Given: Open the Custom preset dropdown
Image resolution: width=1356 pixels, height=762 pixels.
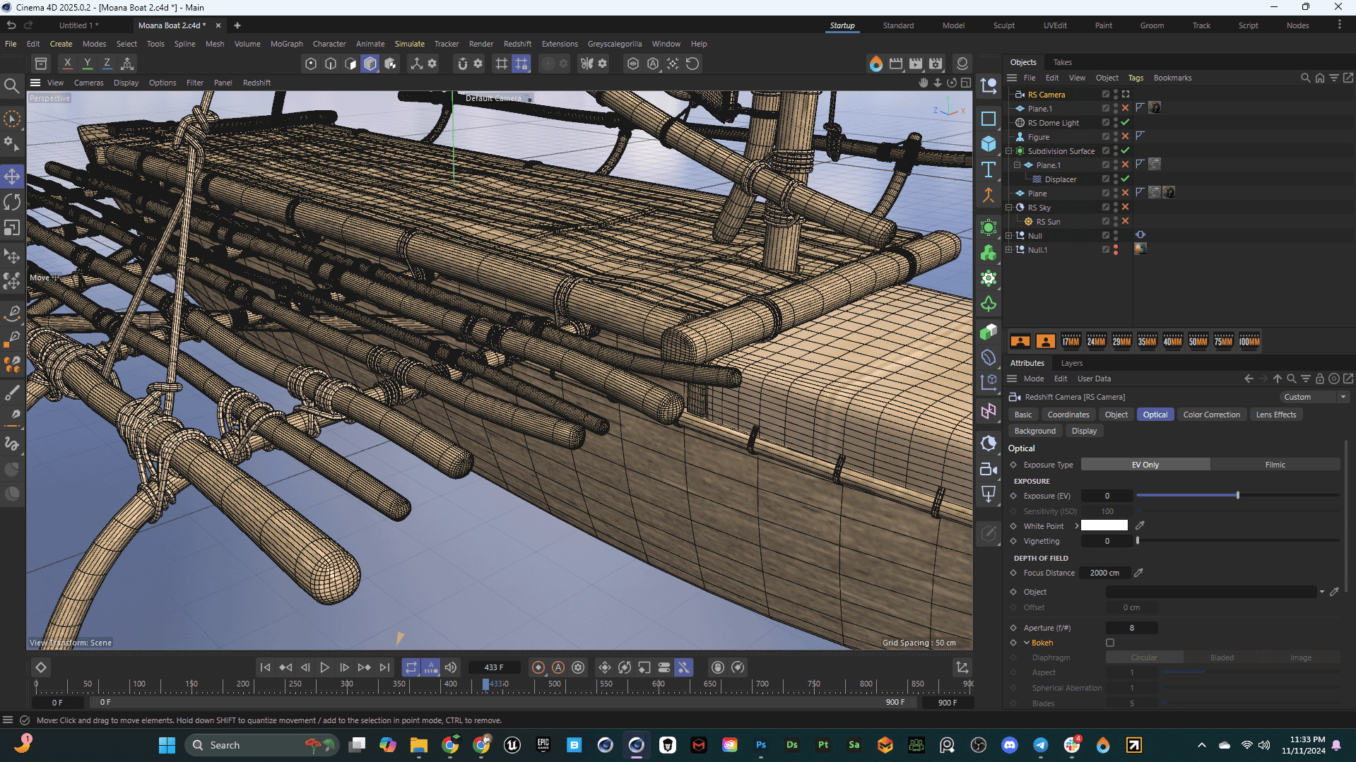Looking at the screenshot, I should coord(1314,397).
